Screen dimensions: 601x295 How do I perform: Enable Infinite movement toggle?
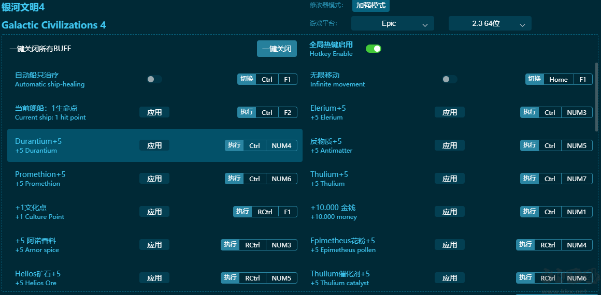coord(450,79)
